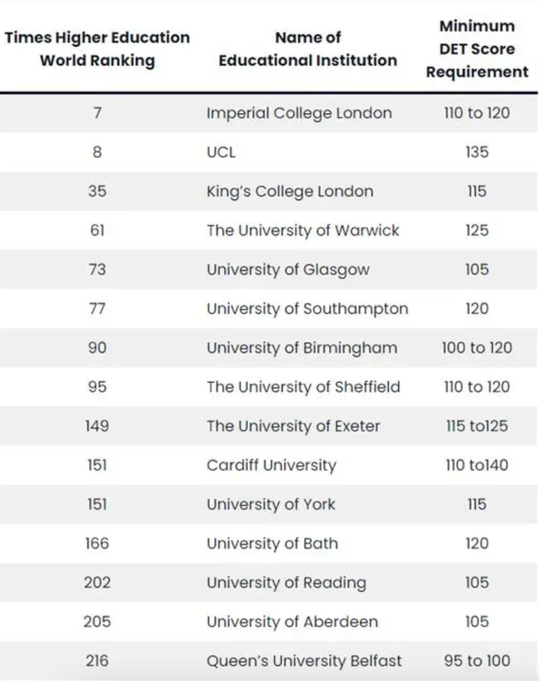Click King's College London row text
This screenshot has width=540, height=681.
click(x=290, y=191)
